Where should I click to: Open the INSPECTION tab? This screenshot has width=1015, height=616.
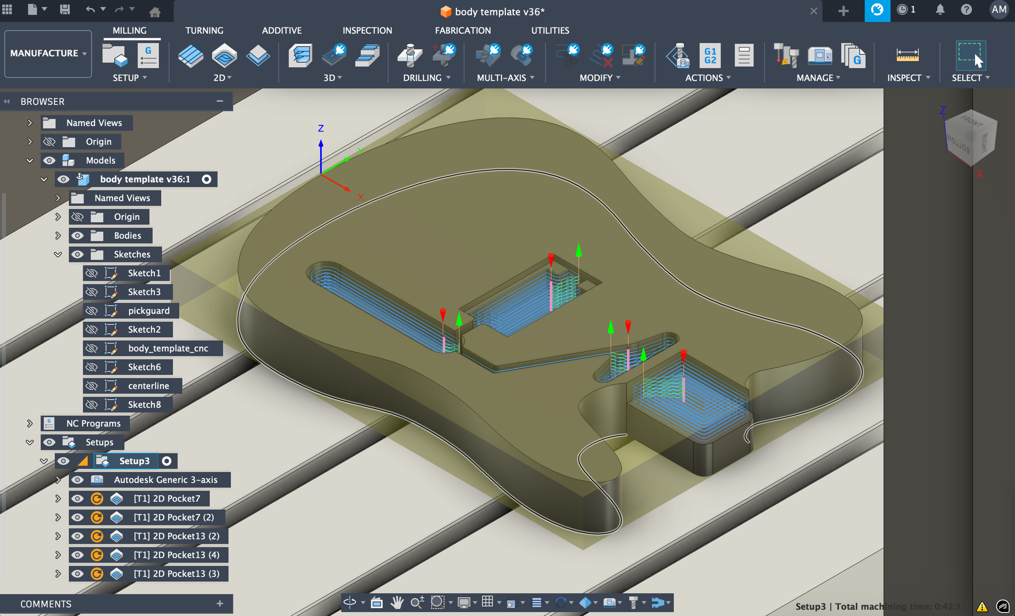coord(367,31)
